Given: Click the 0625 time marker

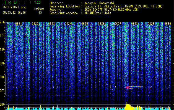Looking at the screenshot, I should tap(85, 24).
